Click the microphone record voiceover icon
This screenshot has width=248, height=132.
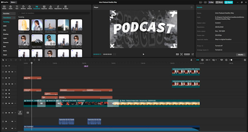coord(191,60)
